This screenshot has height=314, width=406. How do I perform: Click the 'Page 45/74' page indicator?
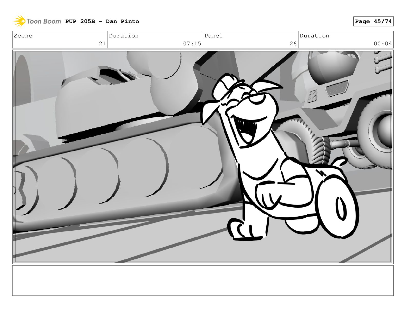point(373,22)
